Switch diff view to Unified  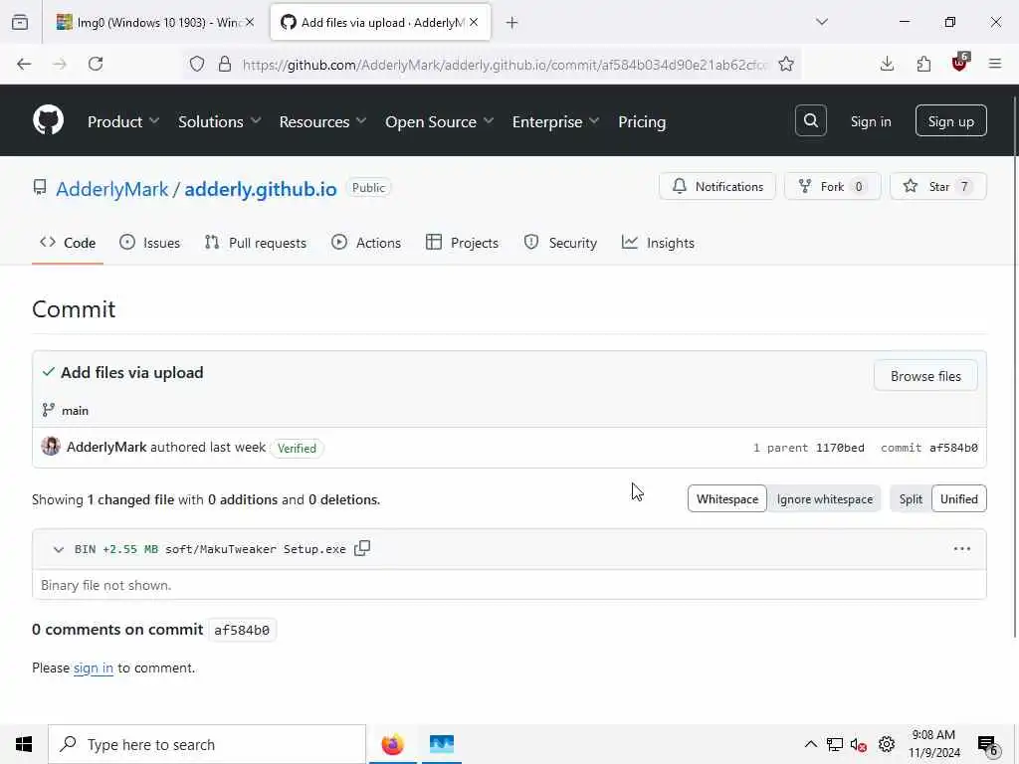tap(958, 499)
